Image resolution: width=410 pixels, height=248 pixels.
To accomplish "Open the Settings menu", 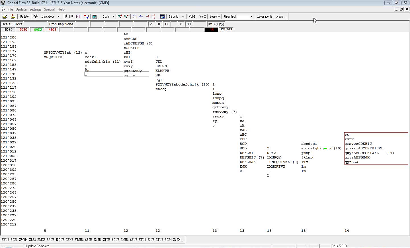I will 35,9.
